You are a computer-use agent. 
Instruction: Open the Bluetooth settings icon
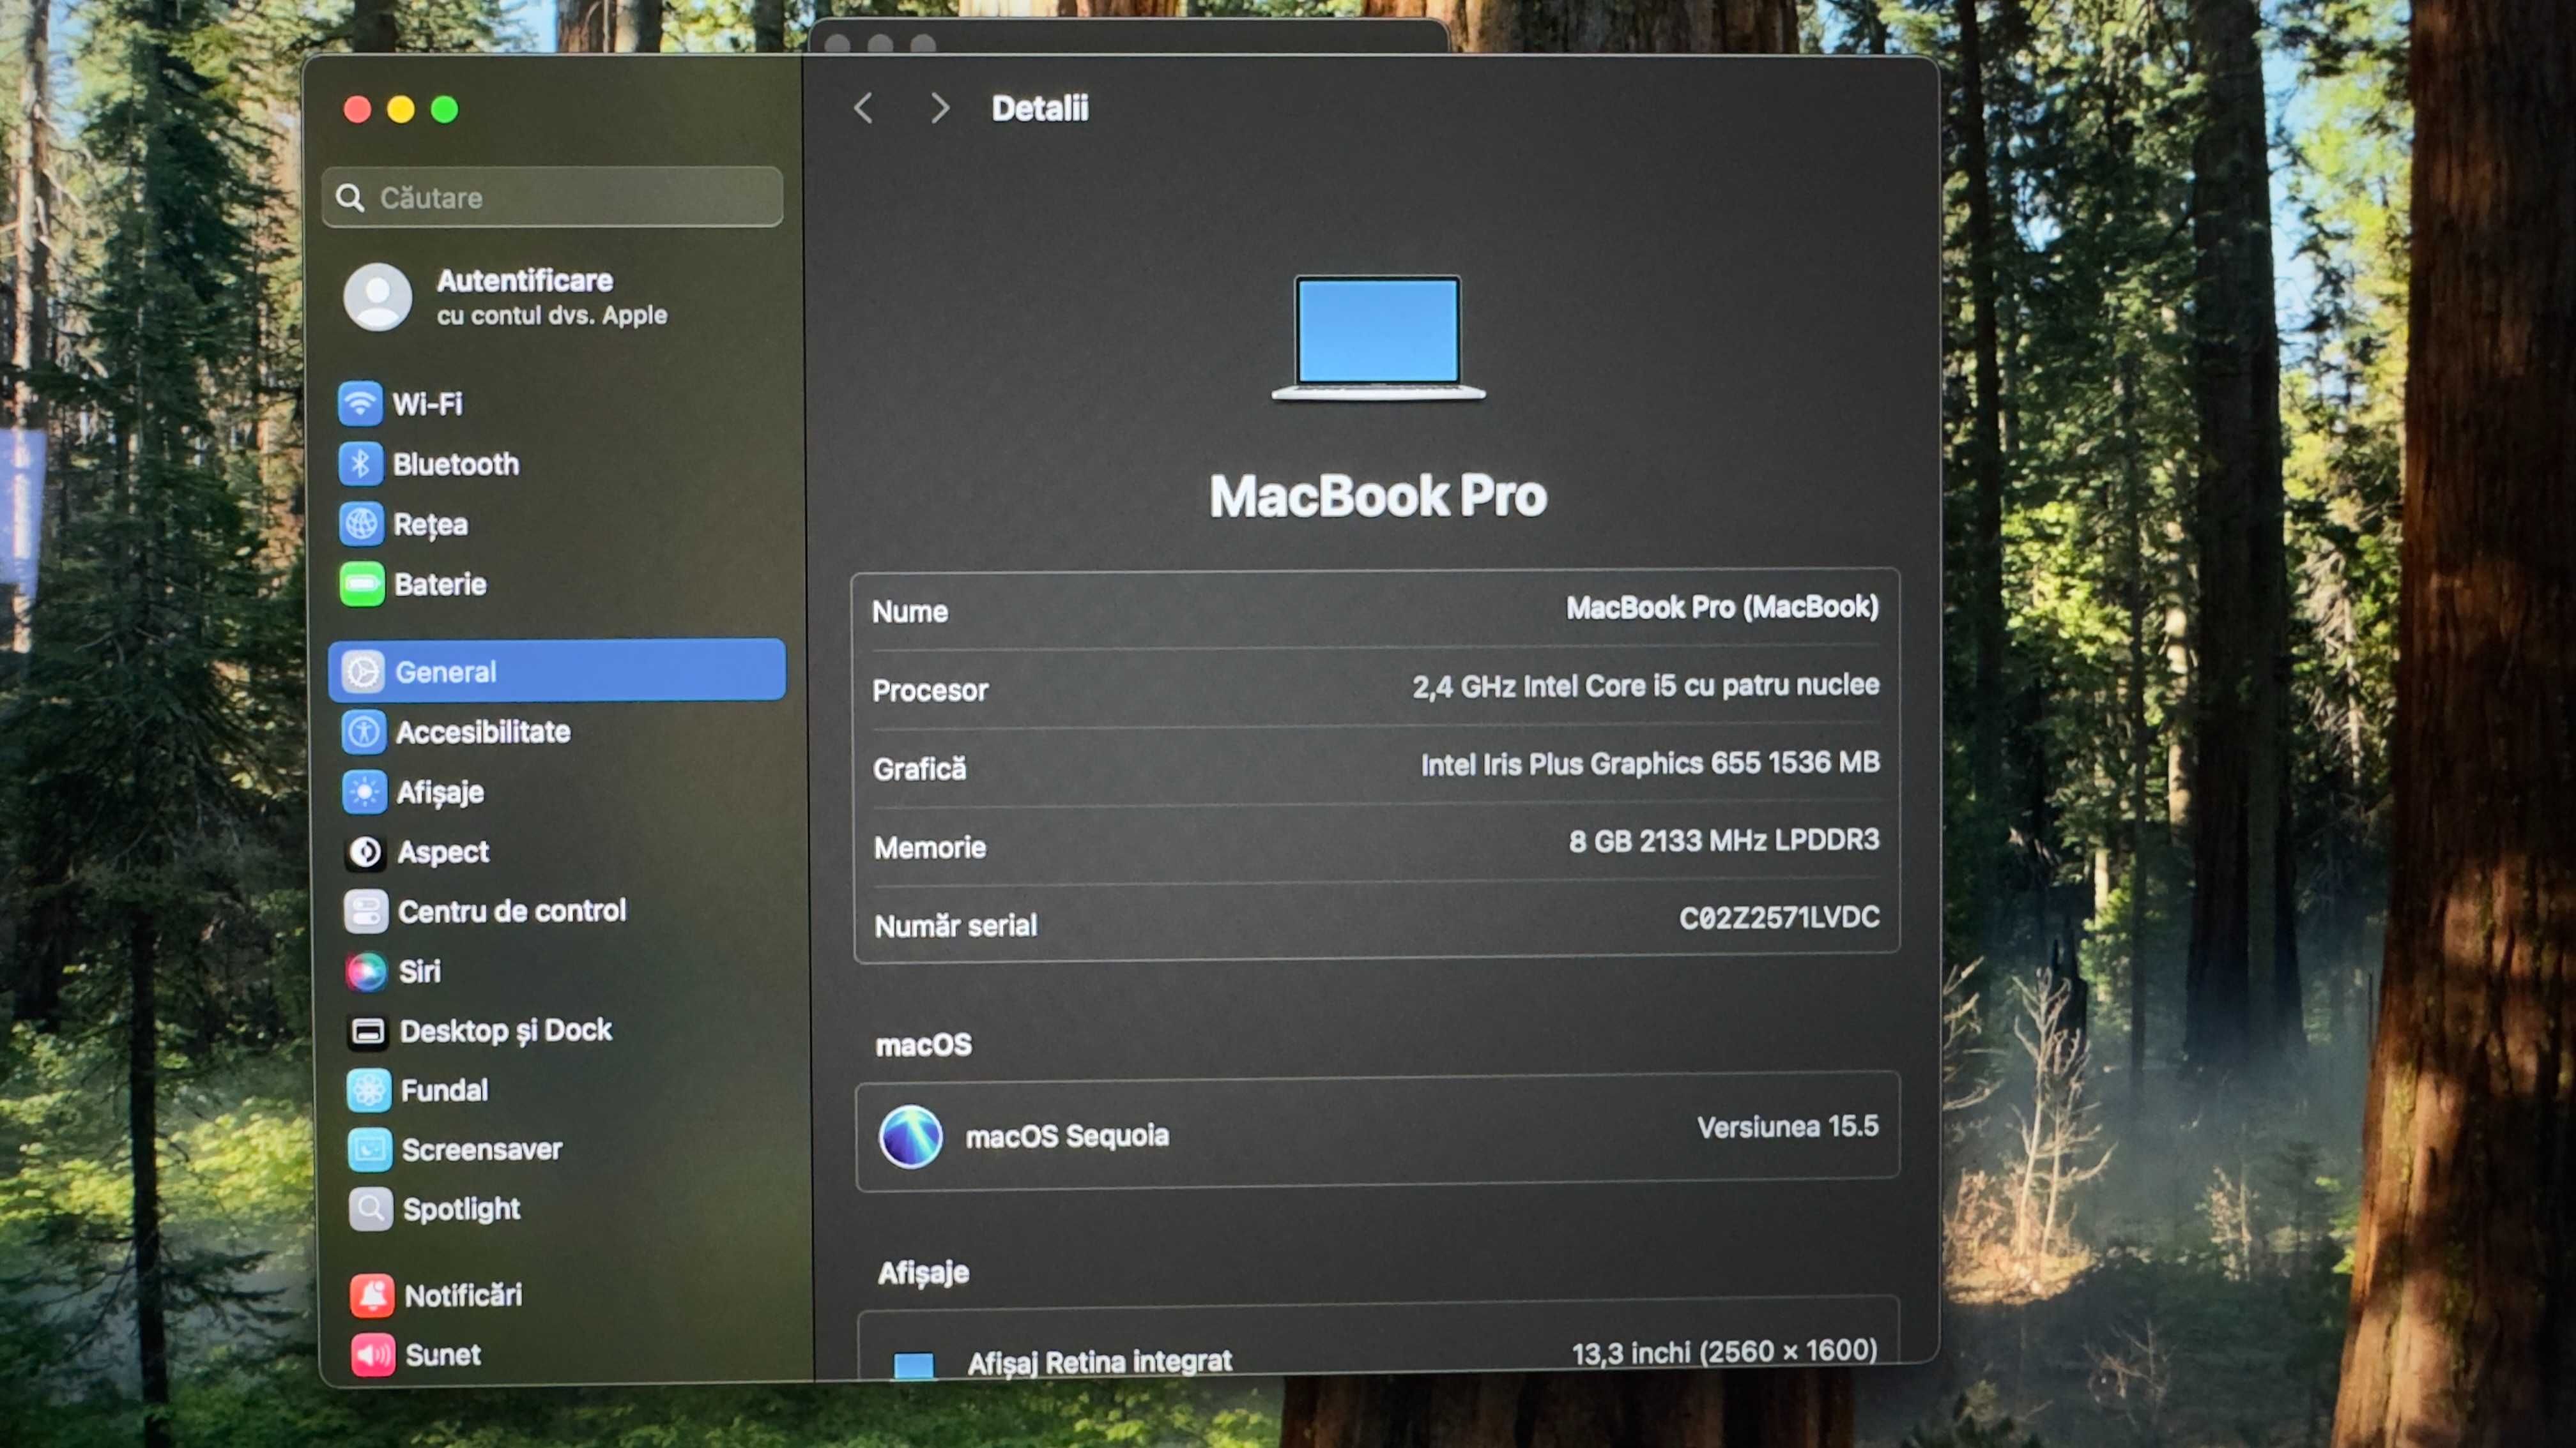360,464
